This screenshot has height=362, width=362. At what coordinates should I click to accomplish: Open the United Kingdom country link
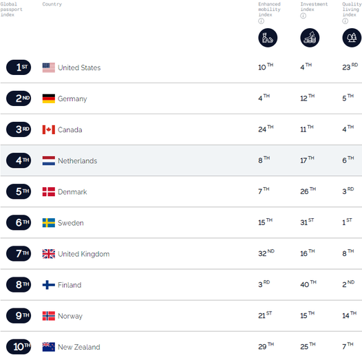click(x=83, y=254)
